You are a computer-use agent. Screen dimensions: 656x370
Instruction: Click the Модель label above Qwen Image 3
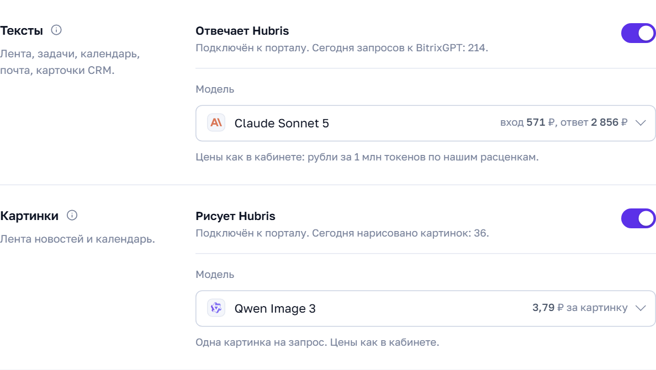pyautogui.click(x=215, y=275)
